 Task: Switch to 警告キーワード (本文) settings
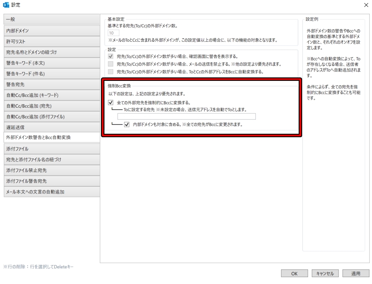point(52,64)
